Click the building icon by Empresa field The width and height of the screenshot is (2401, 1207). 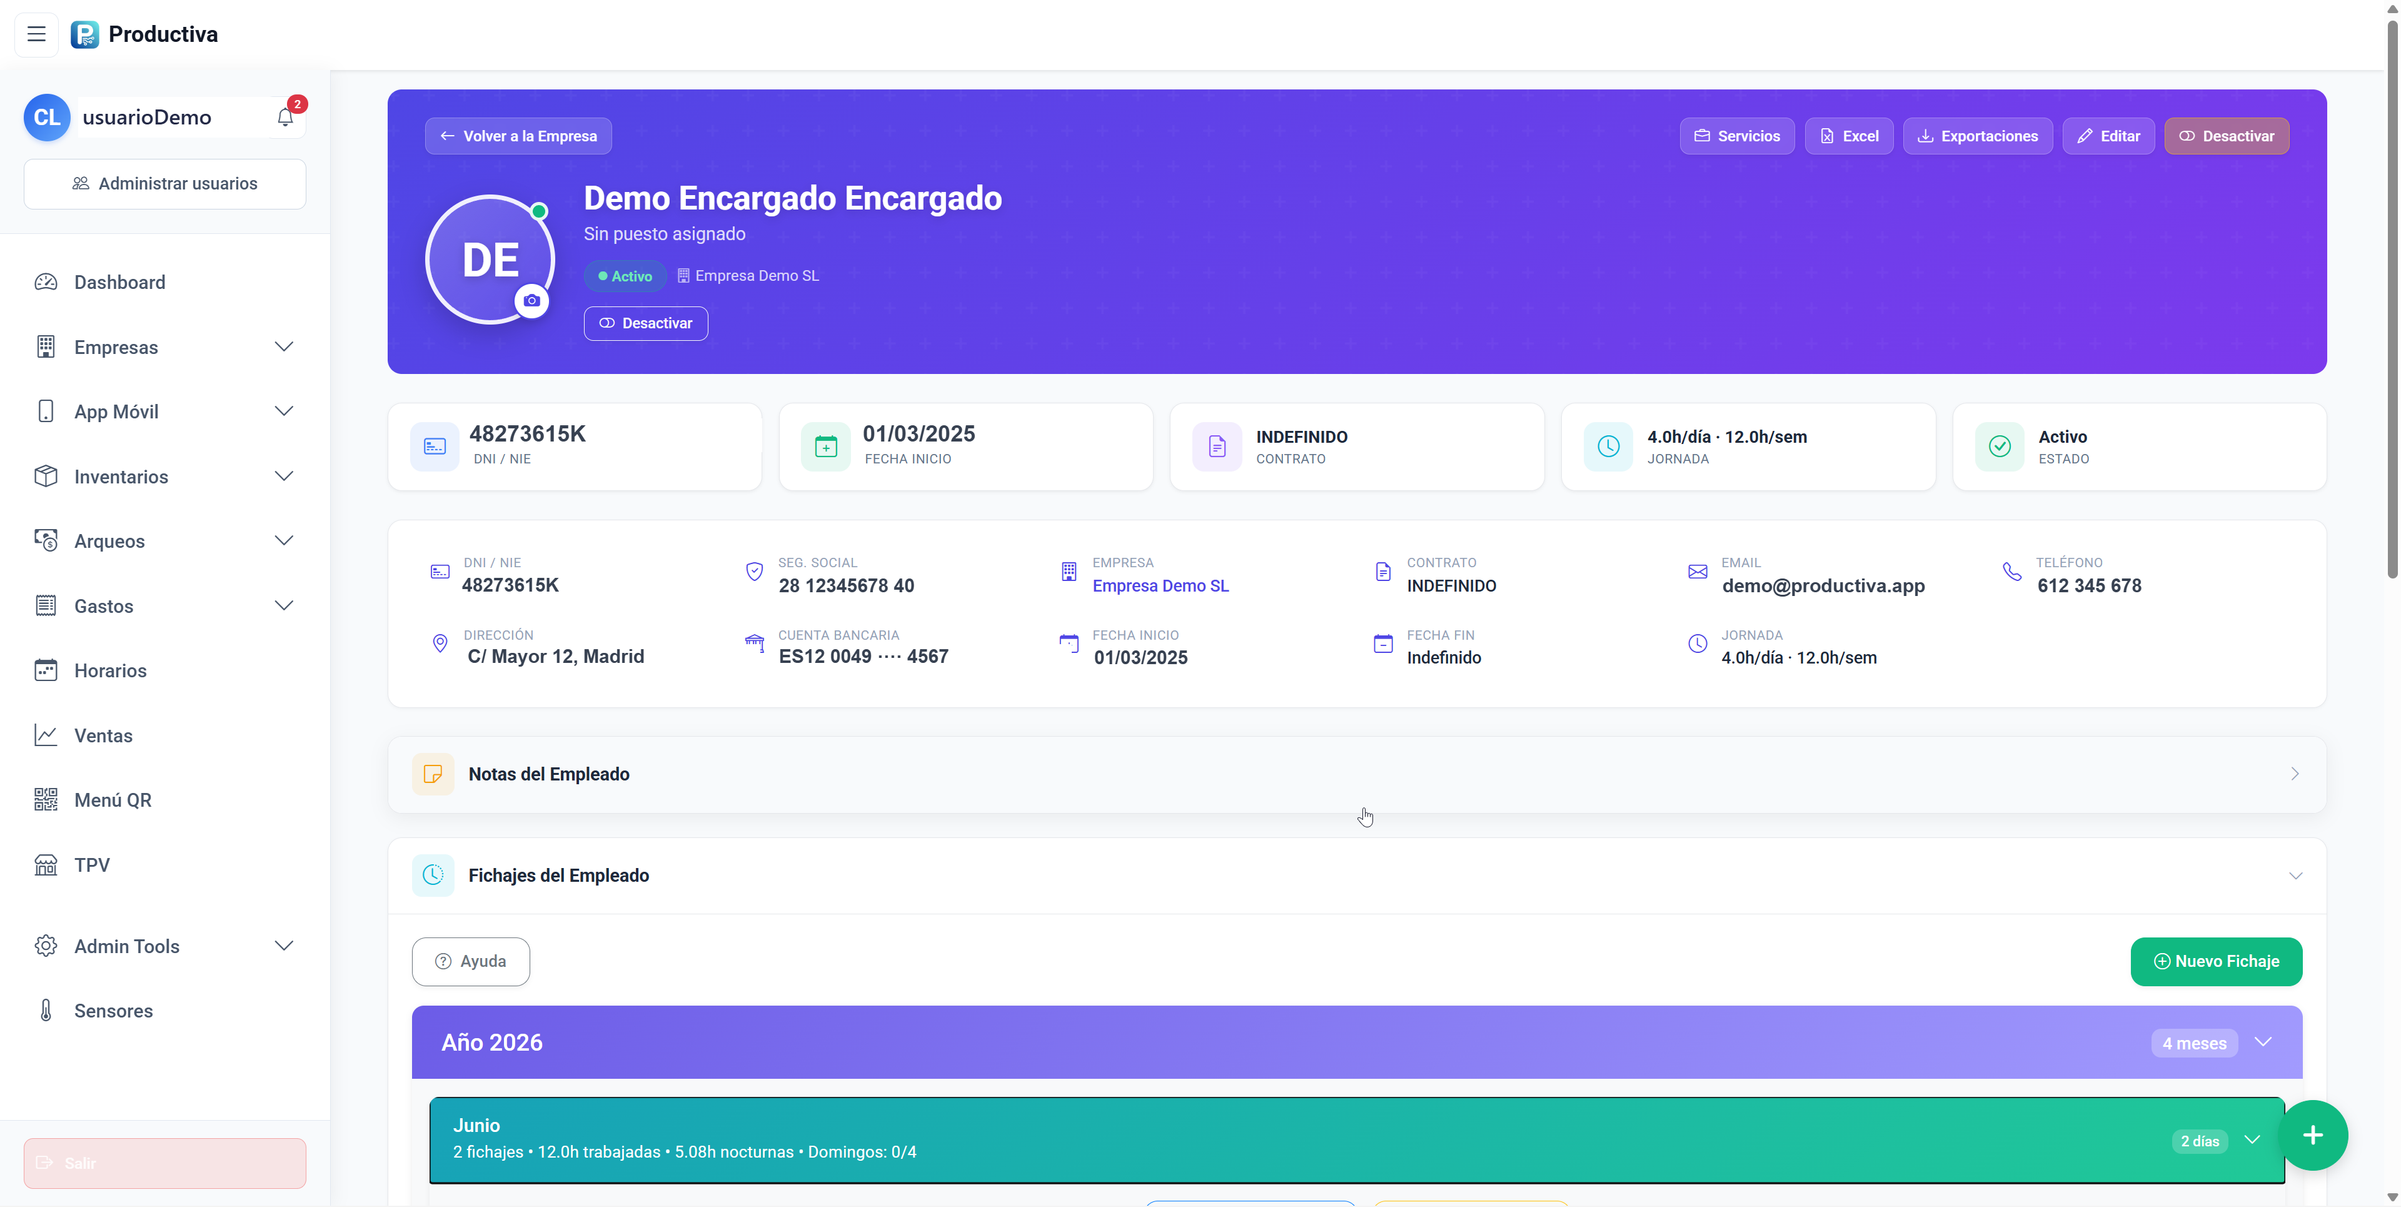click(x=1069, y=572)
